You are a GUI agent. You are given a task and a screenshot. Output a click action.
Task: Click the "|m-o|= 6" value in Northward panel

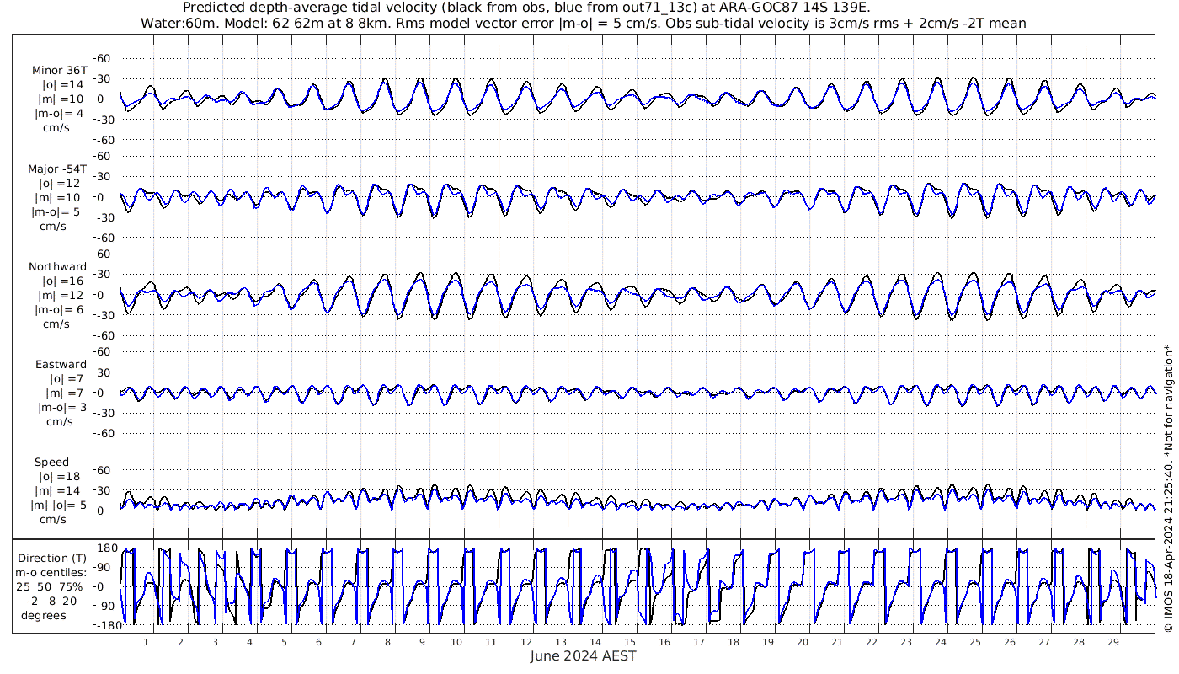coord(59,309)
